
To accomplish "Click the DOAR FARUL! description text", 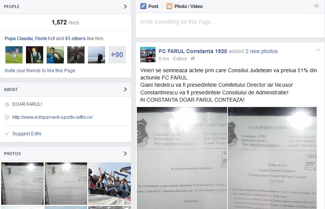I will (x=27, y=104).
